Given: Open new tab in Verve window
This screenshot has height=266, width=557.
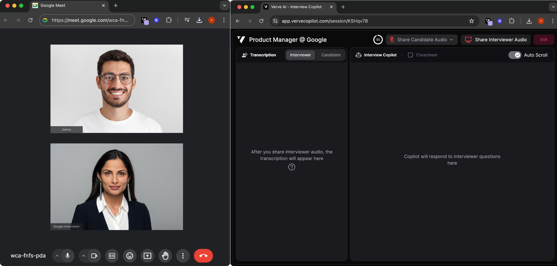Looking at the screenshot, I should (x=343, y=7).
